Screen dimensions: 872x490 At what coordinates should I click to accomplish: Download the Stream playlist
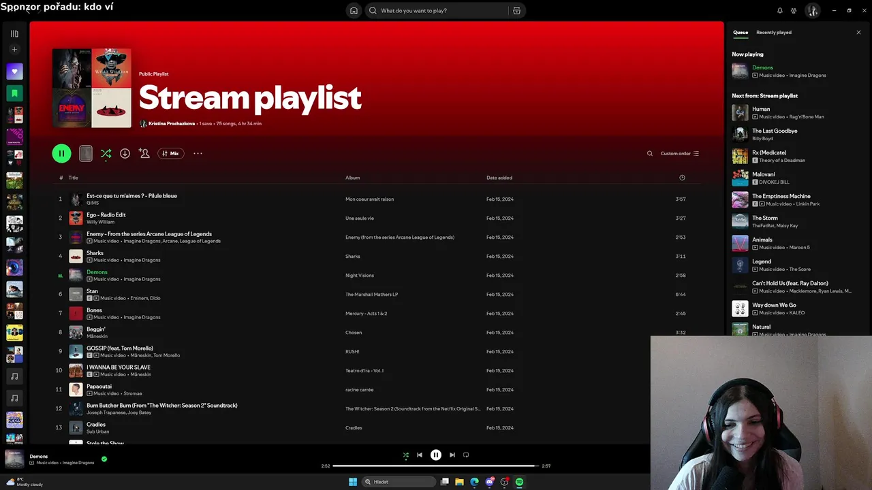(125, 153)
